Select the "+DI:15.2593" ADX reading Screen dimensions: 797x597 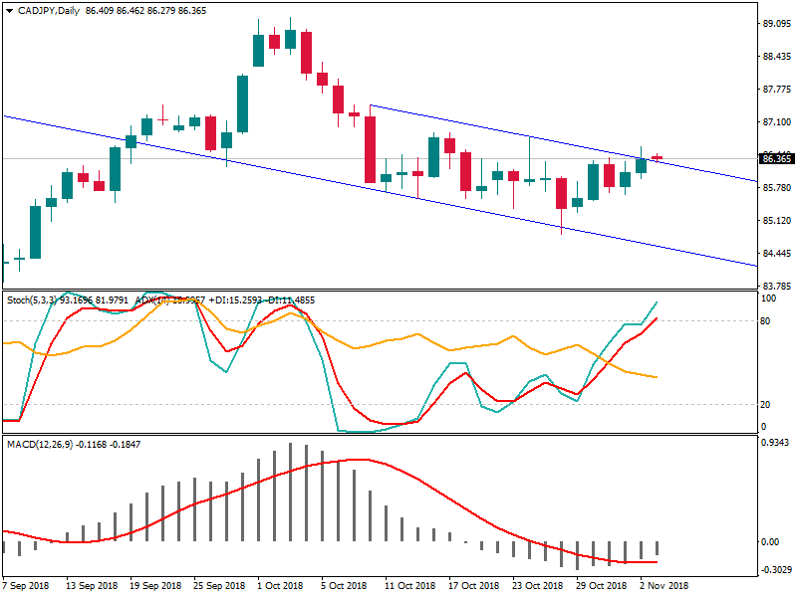pyautogui.click(x=236, y=300)
